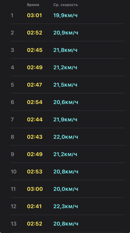Tap lap 5 speed 21,5км/ч
Viewport: 130px width, 233px height.
(x=65, y=85)
